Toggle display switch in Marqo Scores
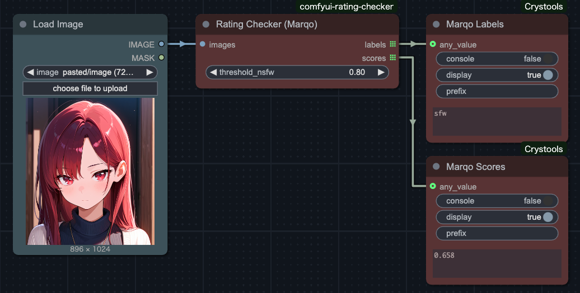Viewport: 580px width, 293px height. click(497, 218)
